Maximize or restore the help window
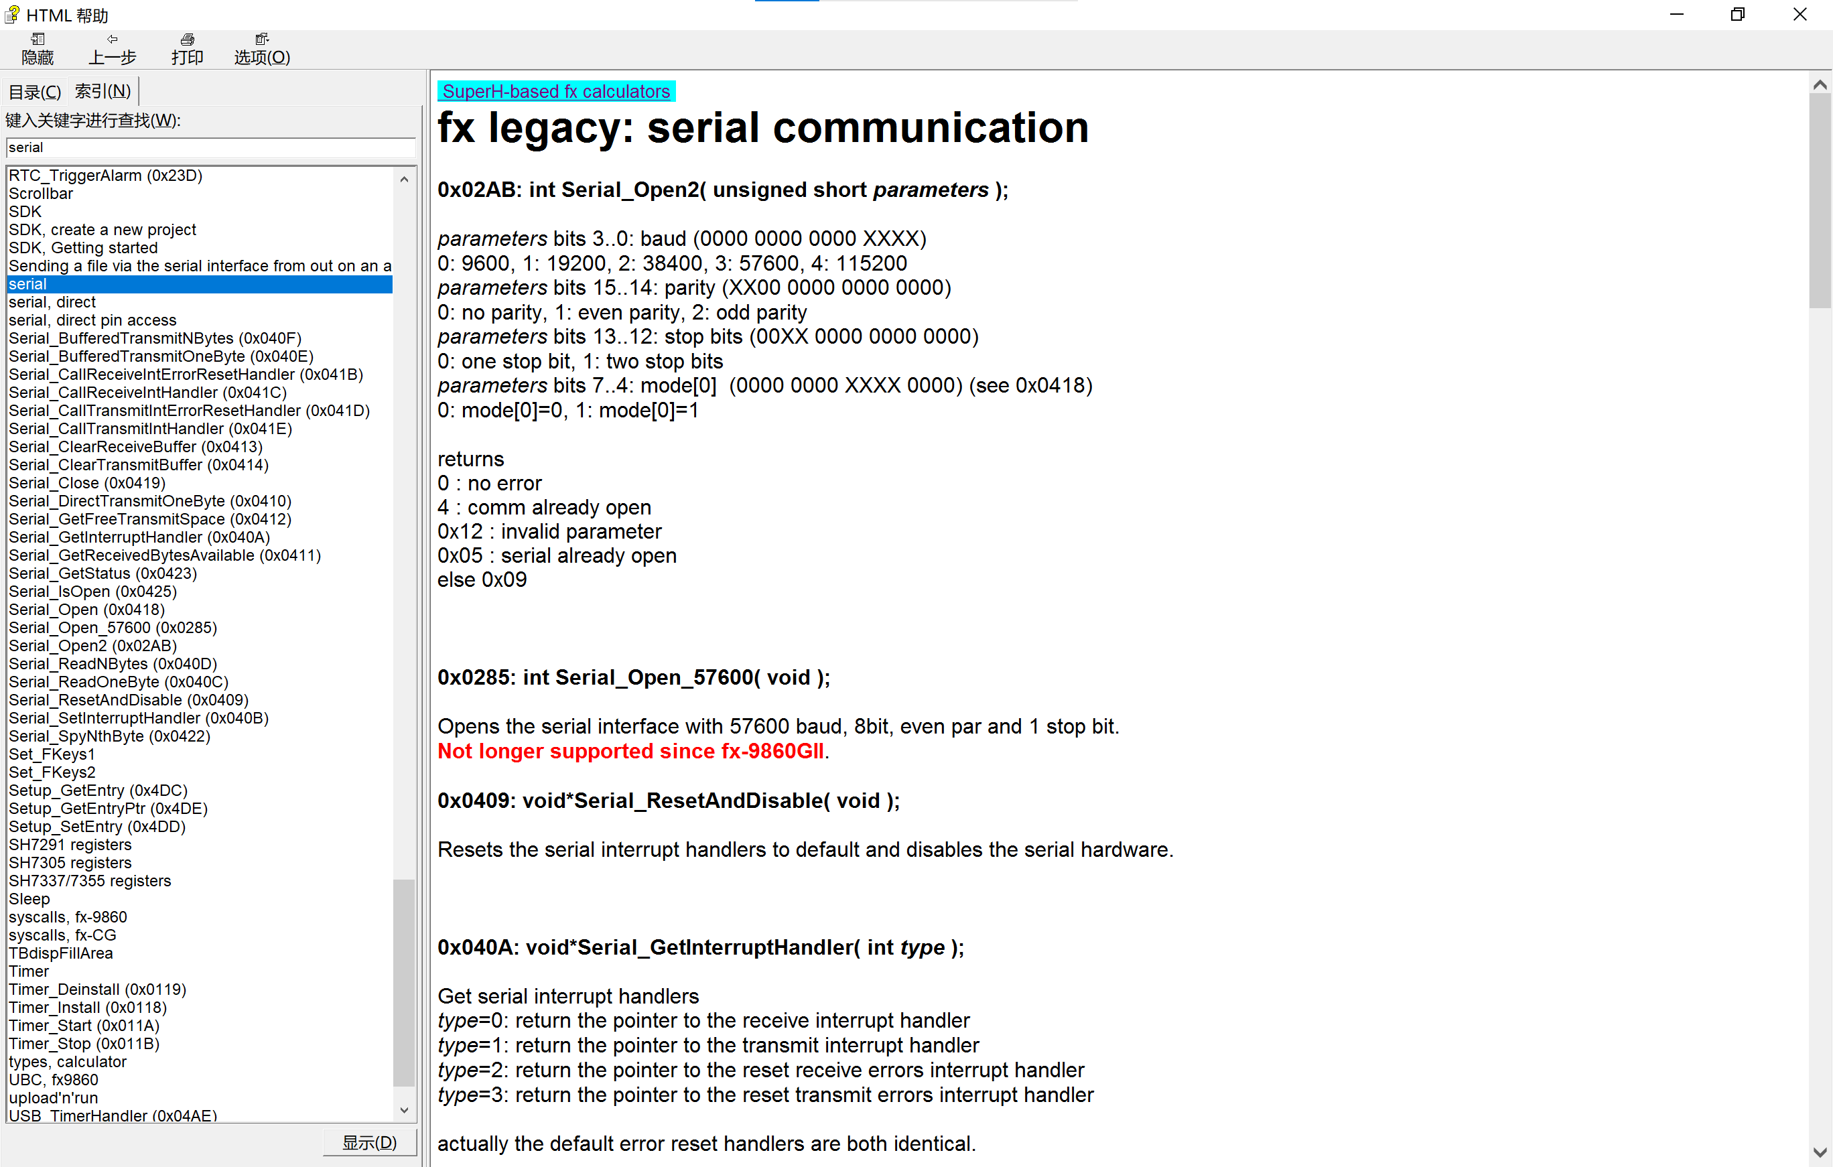Image resolution: width=1833 pixels, height=1167 pixels. pyautogui.click(x=1737, y=15)
